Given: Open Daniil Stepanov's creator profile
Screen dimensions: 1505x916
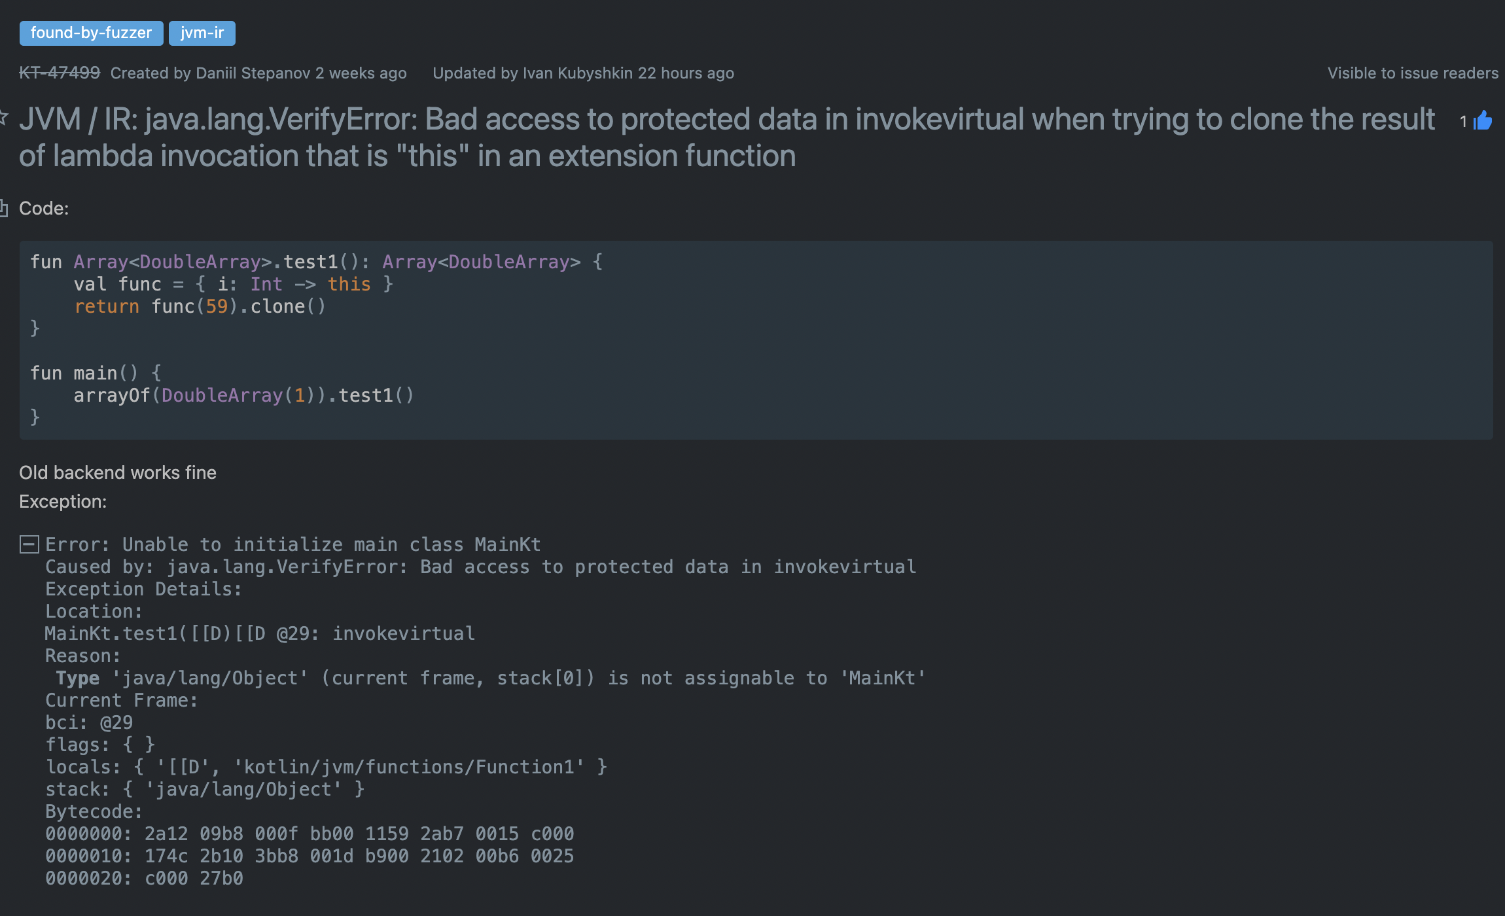Looking at the screenshot, I should pyautogui.click(x=253, y=73).
